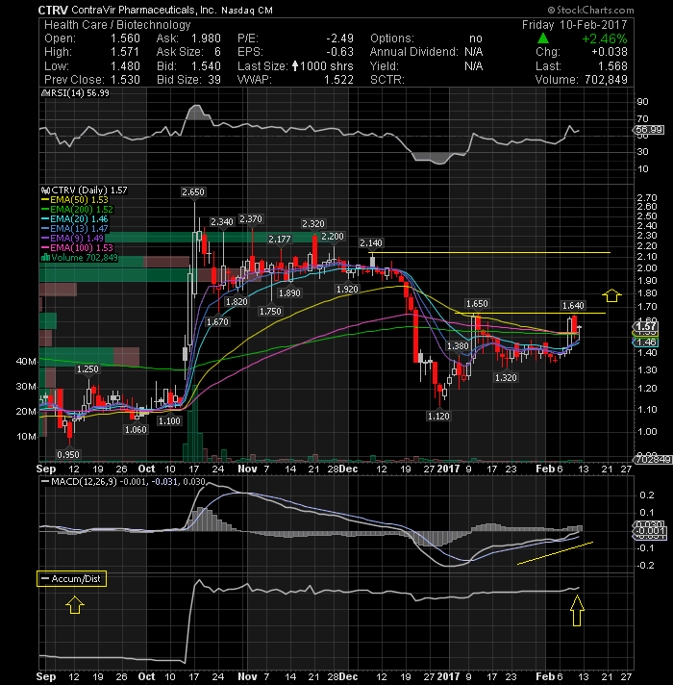The width and height of the screenshot is (673, 685).
Task: Click the 0.950 September low label
Action: 68,454
